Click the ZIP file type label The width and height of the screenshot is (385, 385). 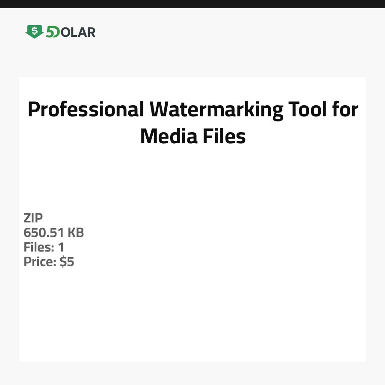coord(33,218)
